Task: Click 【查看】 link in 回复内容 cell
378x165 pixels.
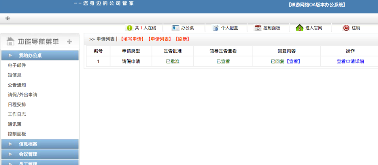Action: tap(293, 61)
